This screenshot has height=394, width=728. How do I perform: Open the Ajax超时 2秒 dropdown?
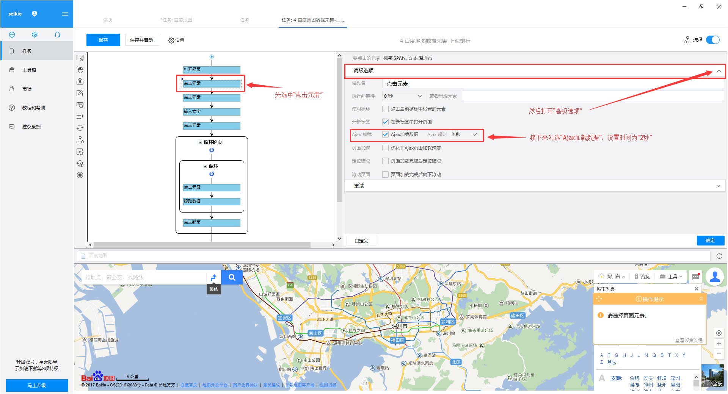pyautogui.click(x=465, y=134)
